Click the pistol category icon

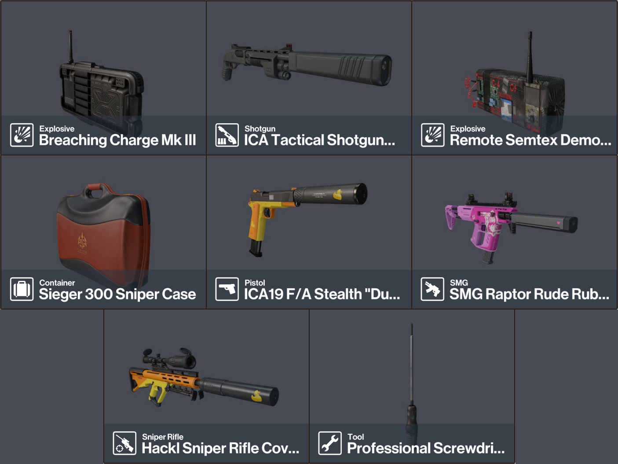(x=227, y=289)
